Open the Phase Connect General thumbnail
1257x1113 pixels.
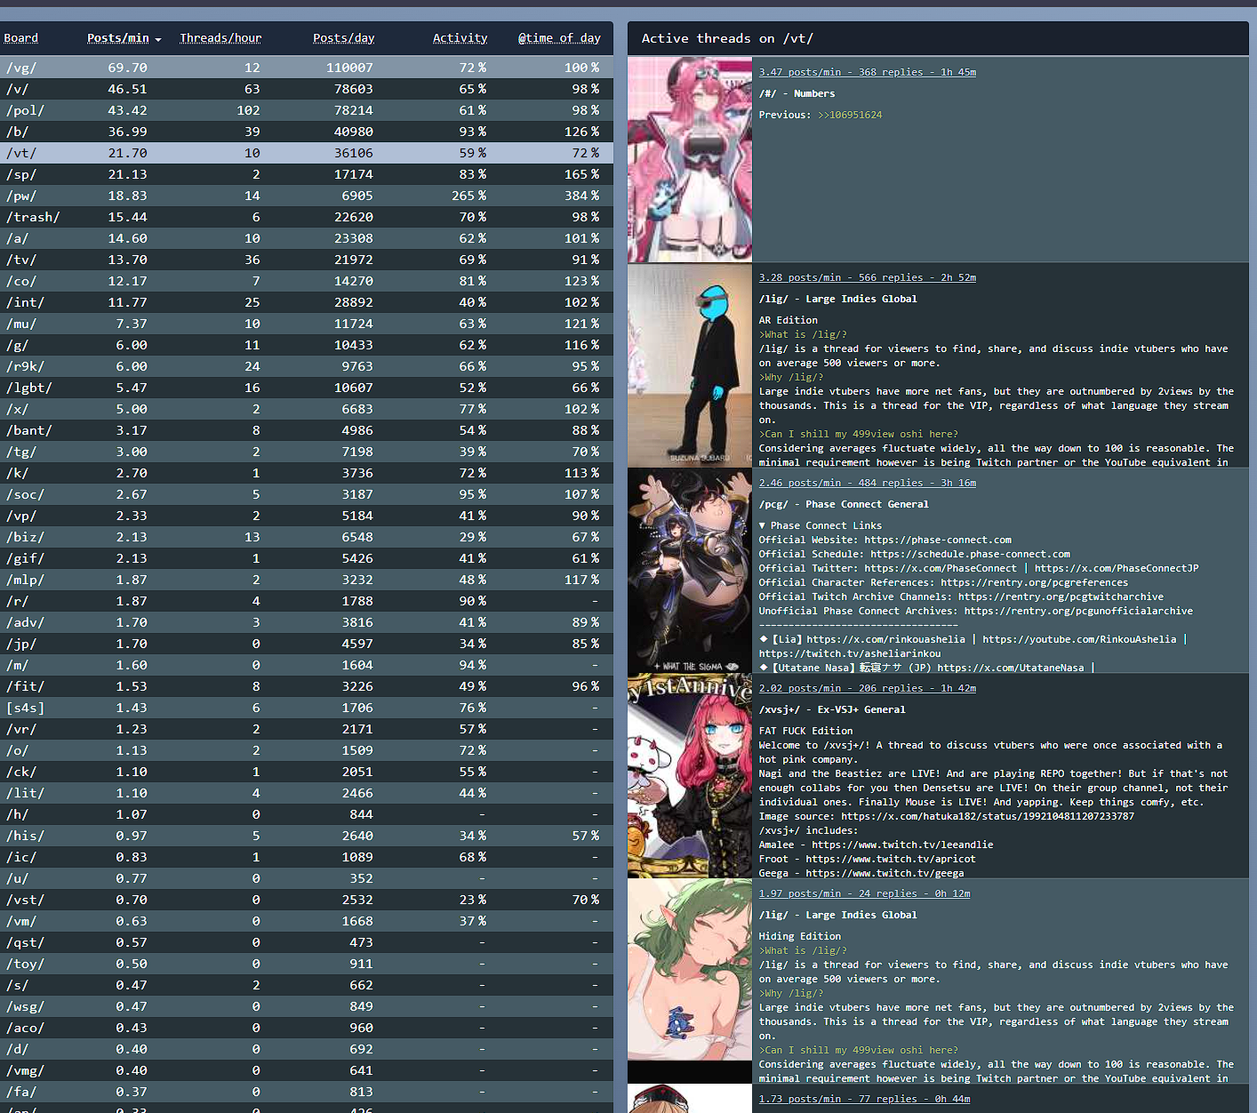point(690,571)
